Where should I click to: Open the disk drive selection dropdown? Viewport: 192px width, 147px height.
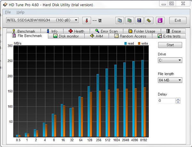pyautogui.click(x=42, y=20)
